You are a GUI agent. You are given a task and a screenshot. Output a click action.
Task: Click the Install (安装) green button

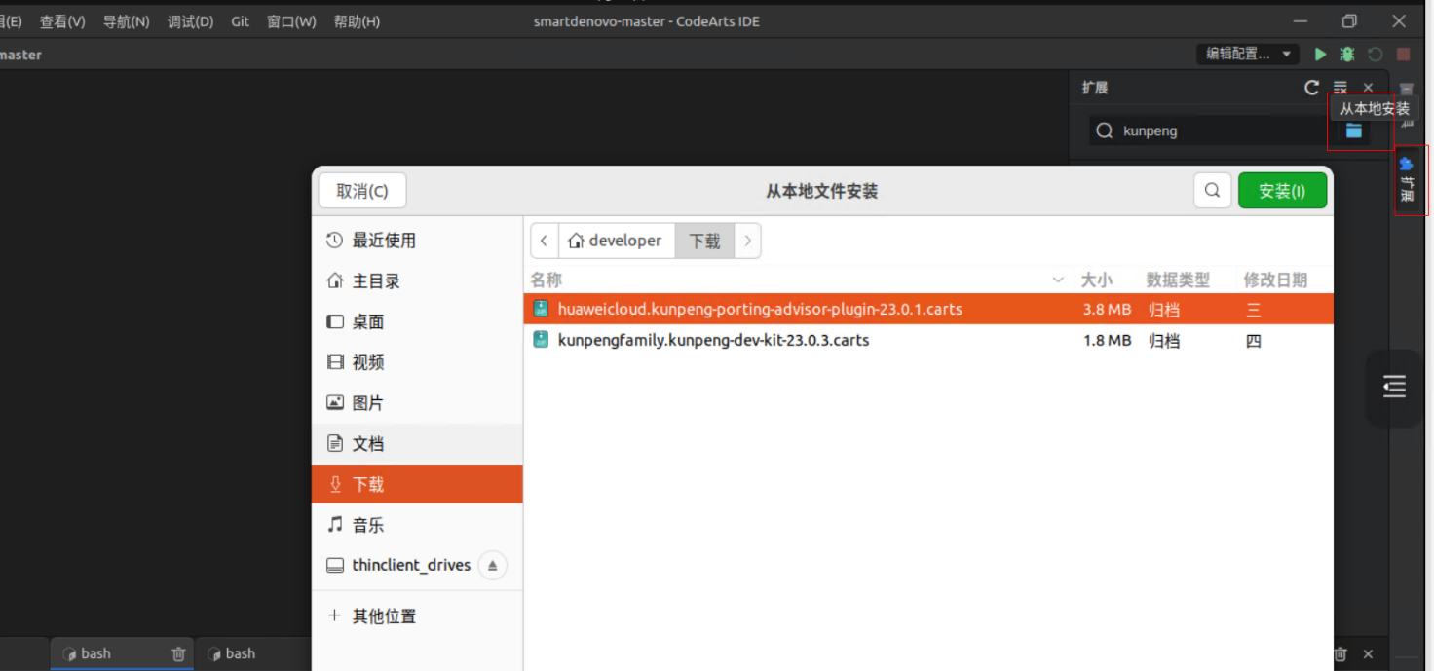pos(1282,191)
